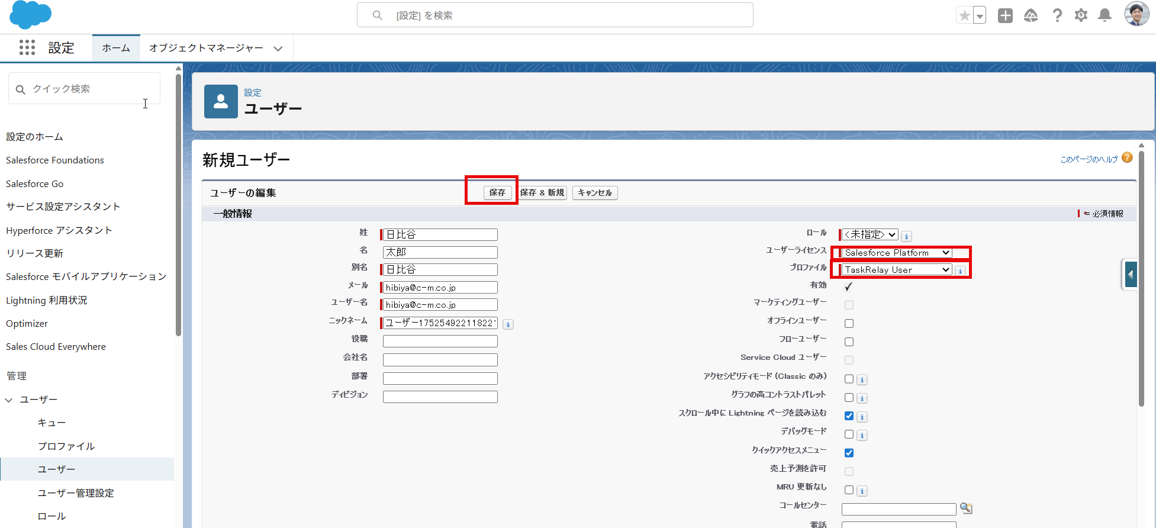
Task: Collapse the ユーザー section in sidebar
Action: (x=9, y=400)
